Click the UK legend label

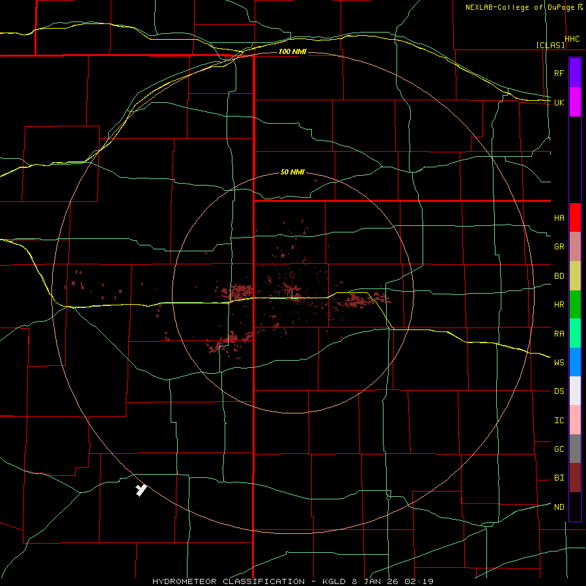point(559,102)
